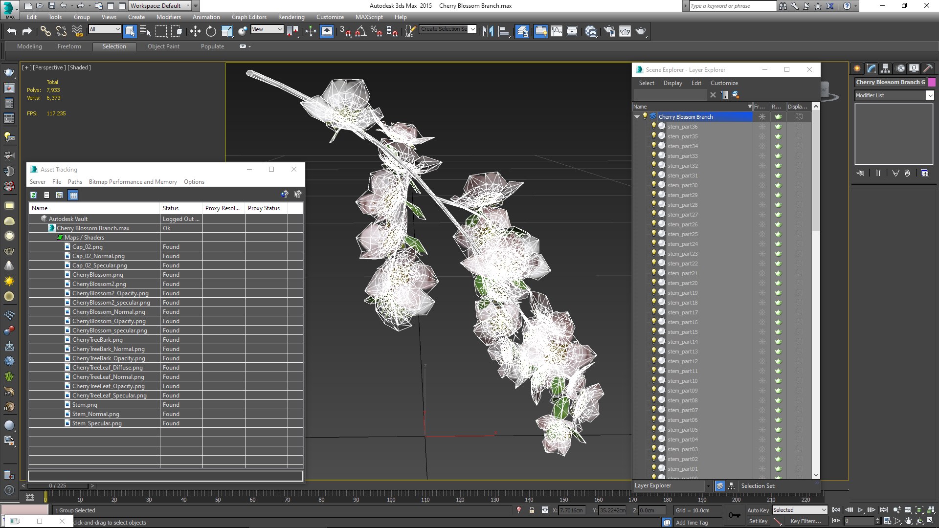This screenshot has height=528, width=939.
Task: Open Scene Explorer name column filter arrow
Action: (x=749, y=107)
